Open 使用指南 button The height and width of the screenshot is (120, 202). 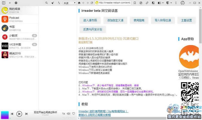pos(139,20)
